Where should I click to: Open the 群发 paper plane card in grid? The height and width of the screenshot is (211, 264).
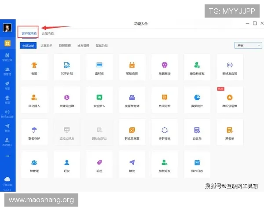(x=132, y=165)
